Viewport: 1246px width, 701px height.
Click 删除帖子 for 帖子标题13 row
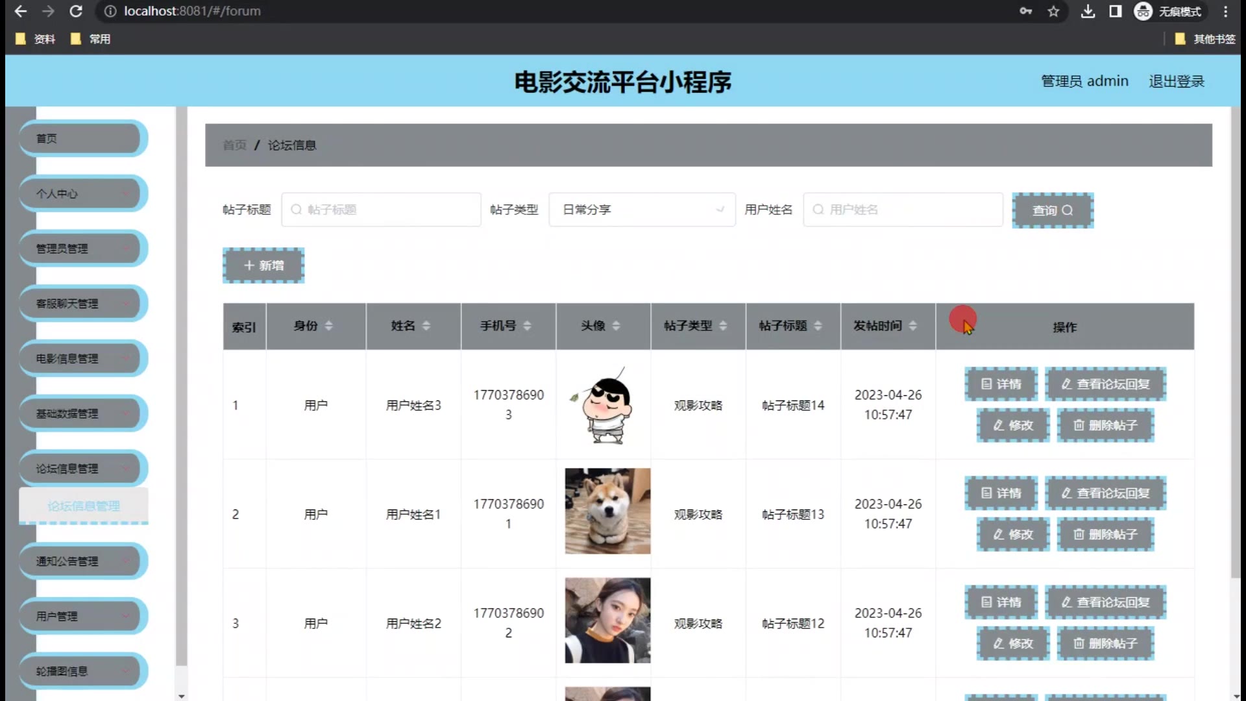[x=1105, y=534]
